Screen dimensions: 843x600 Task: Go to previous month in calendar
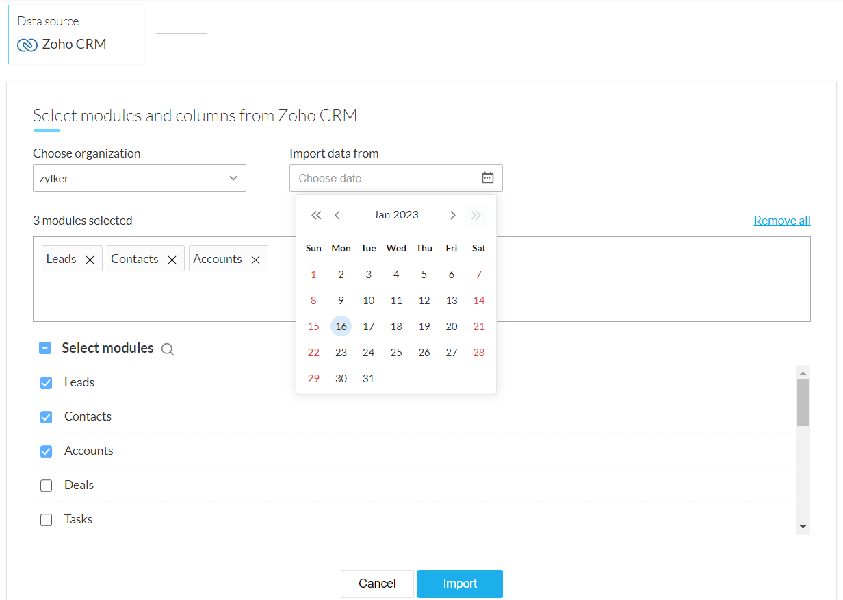tap(337, 215)
